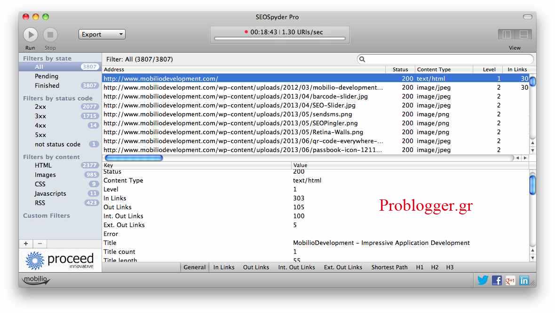Select the SEO-Slider.jpg row
The height and width of the screenshot is (313, 555).
point(316,105)
